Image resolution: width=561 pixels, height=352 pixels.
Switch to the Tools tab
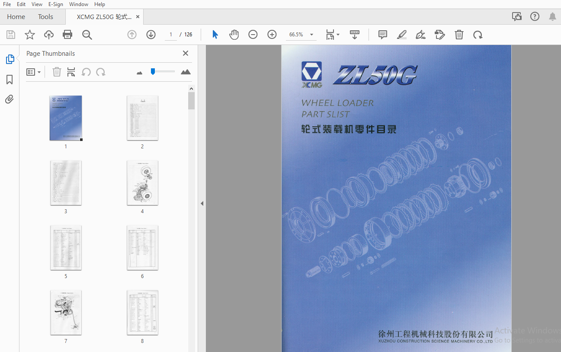tap(45, 17)
